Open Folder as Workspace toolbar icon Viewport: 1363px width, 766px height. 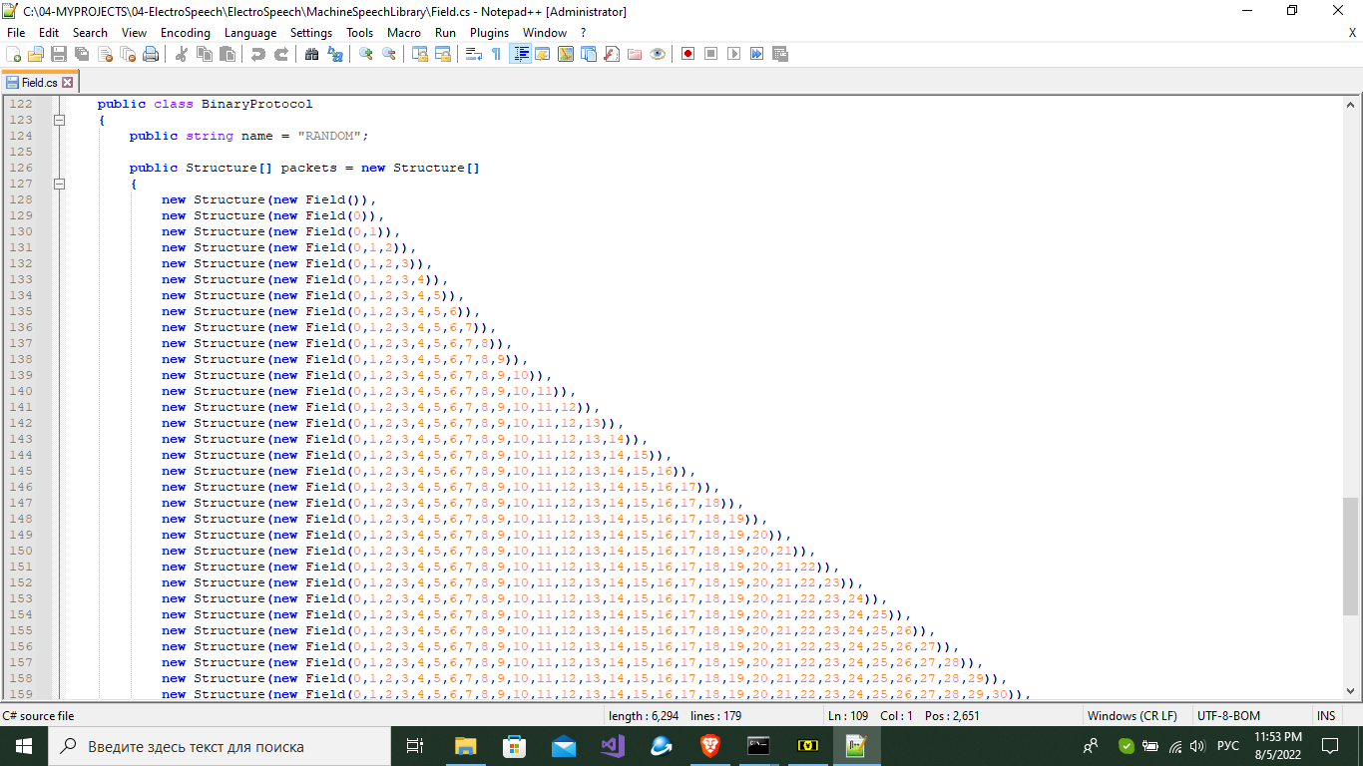point(634,54)
